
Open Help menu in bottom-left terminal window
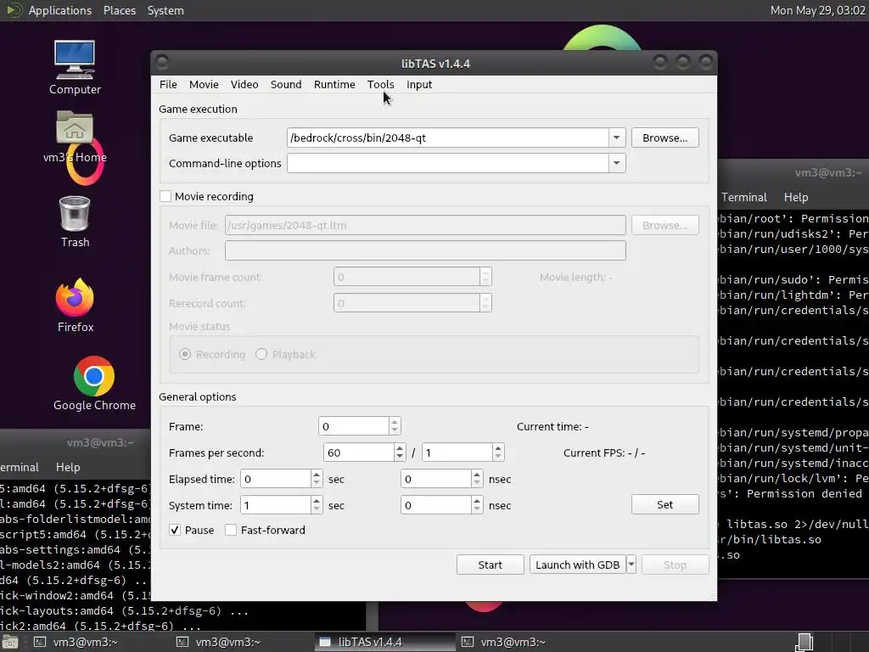pyautogui.click(x=68, y=468)
